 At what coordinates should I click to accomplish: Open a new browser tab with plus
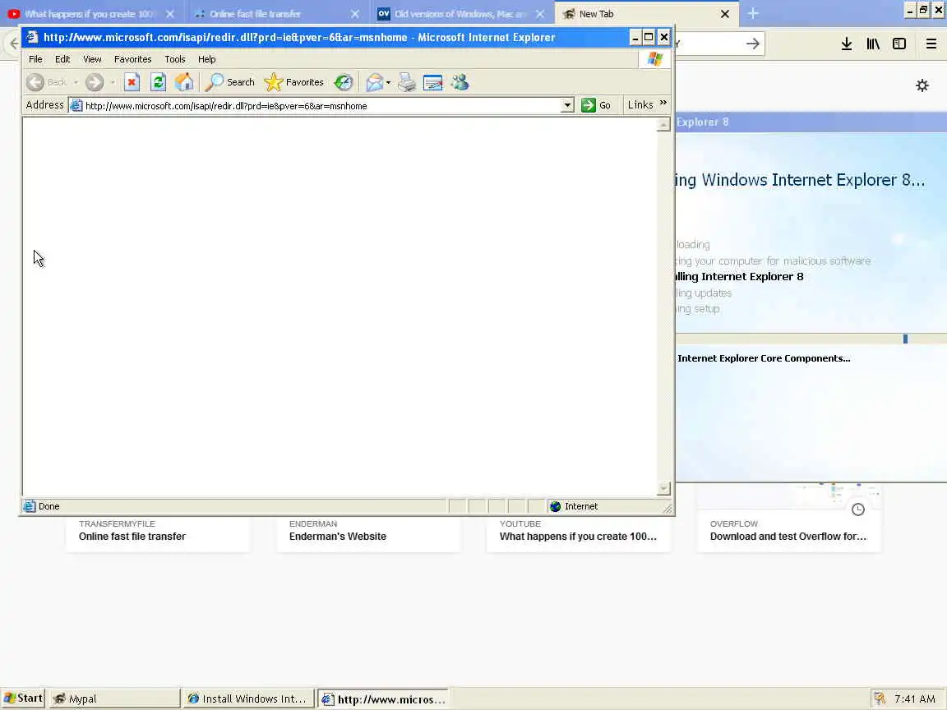click(753, 13)
